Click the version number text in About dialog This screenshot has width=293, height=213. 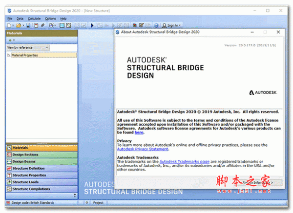point(250,45)
